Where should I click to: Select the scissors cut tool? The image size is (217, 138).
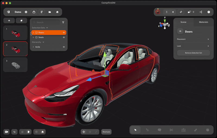171,130
